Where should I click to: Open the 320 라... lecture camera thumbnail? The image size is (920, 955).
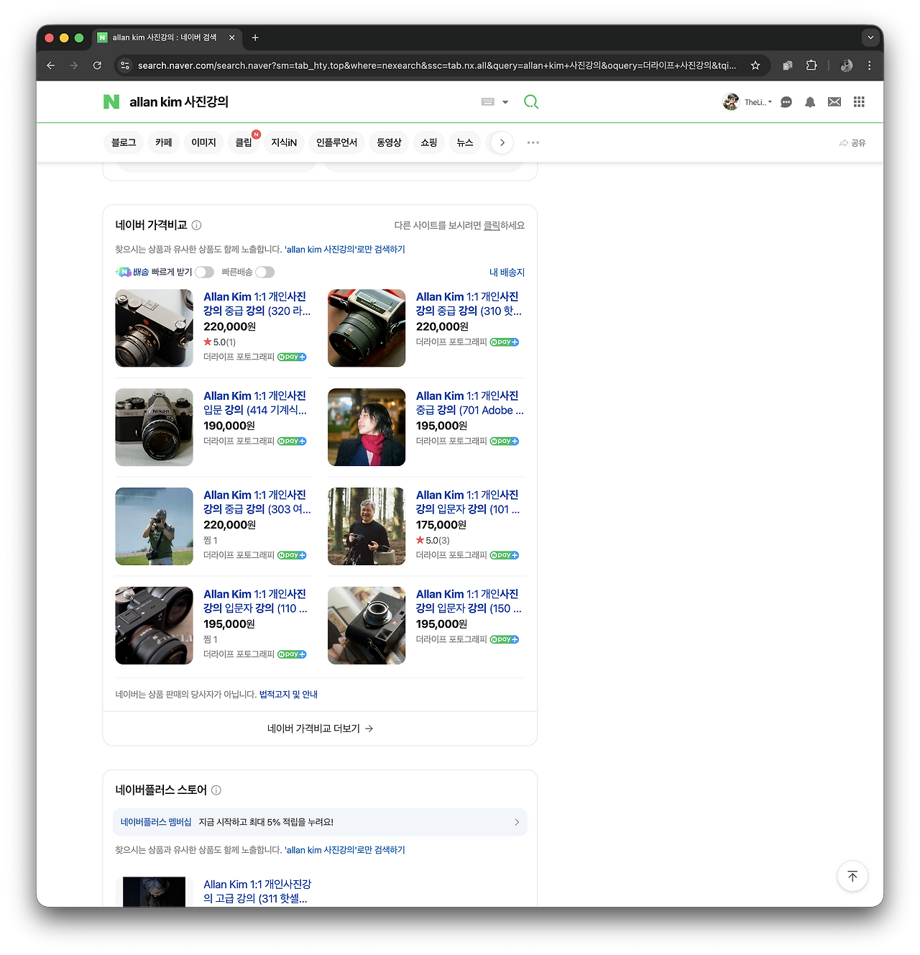[154, 328]
